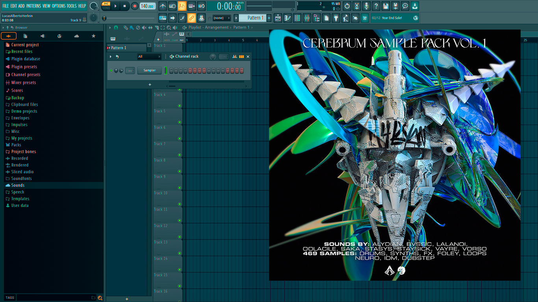Click the Record button
Image resolution: width=538 pixels, height=302 pixels.
134,6
